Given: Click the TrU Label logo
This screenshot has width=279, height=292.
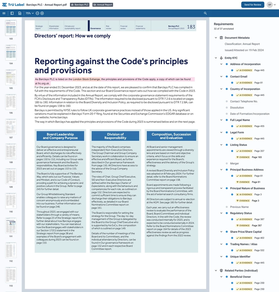Looking at the screenshot, I should click(12, 5).
